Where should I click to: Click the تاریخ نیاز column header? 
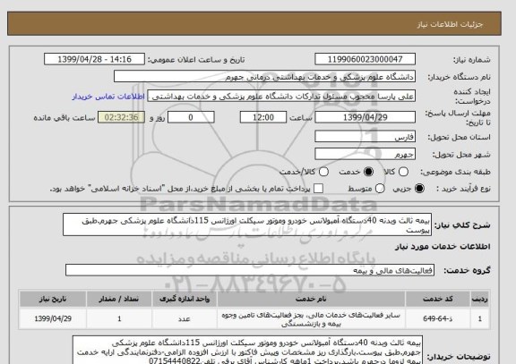pos(53,299)
